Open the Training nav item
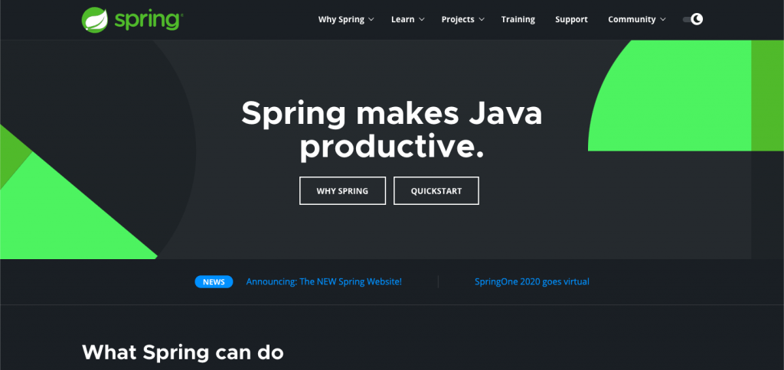This screenshot has height=370, width=784. tap(518, 19)
